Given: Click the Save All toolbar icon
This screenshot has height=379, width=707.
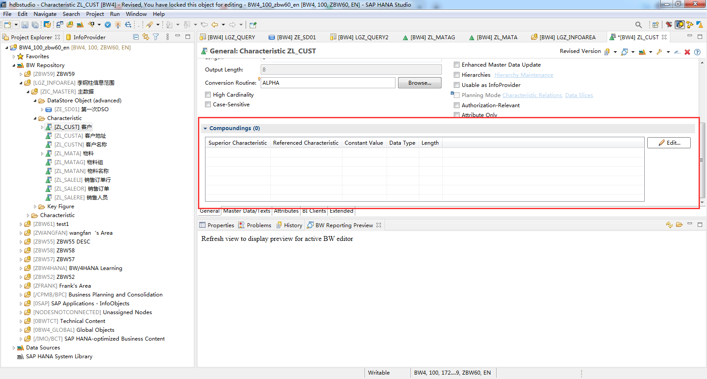Looking at the screenshot, I should [35, 25].
